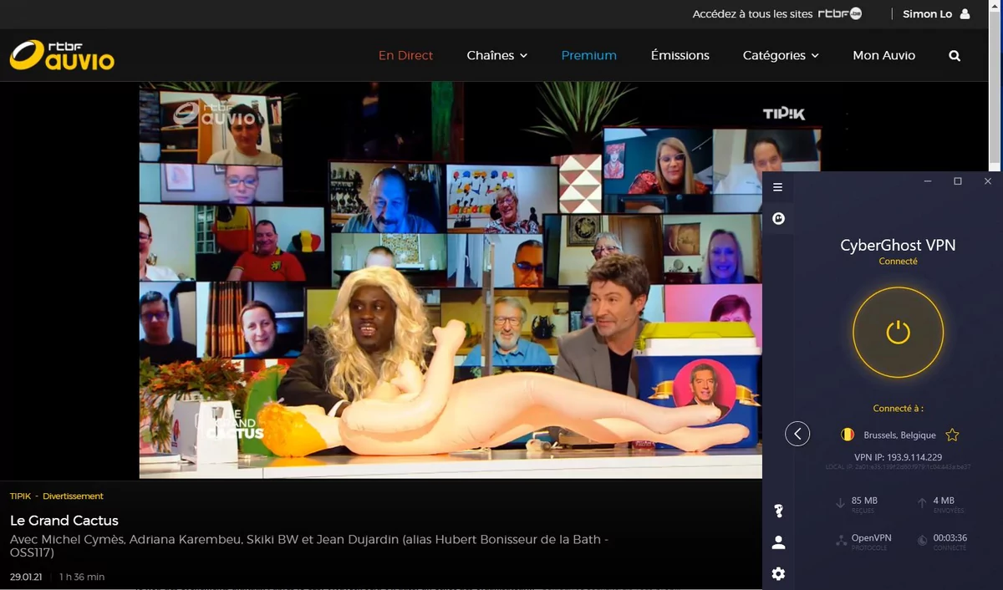
Task: Click the Belgium flag icon
Action: pos(848,435)
